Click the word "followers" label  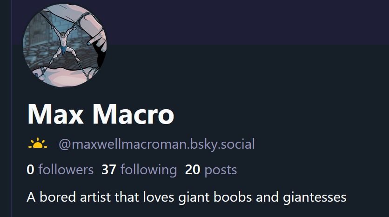click(66, 170)
